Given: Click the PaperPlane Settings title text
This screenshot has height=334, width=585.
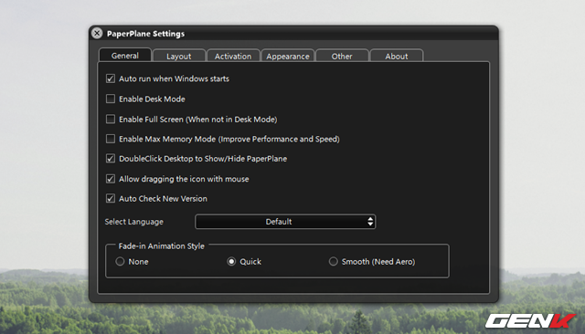Looking at the screenshot, I should (145, 34).
